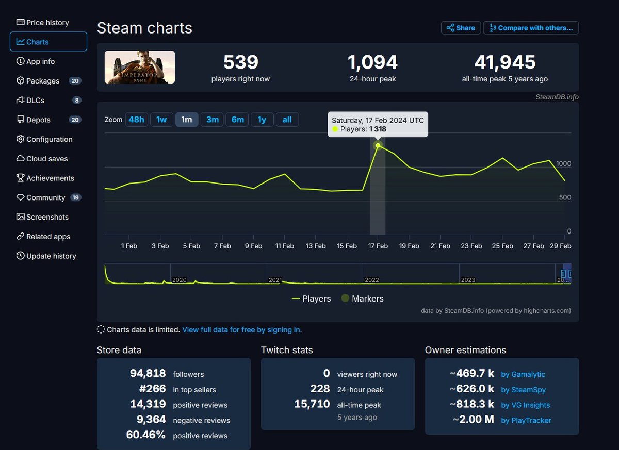Toggle the Markers series in legend

click(362, 298)
